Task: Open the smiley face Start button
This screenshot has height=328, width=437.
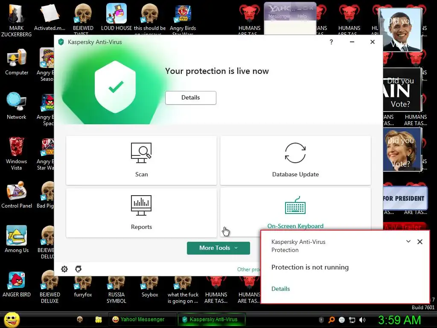Action: pos(12,320)
